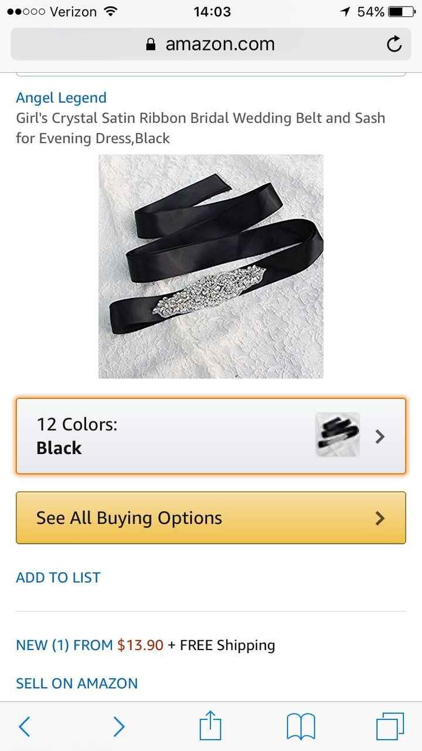Open Safari bookmarks
This screenshot has width=422, height=751.
302,726
